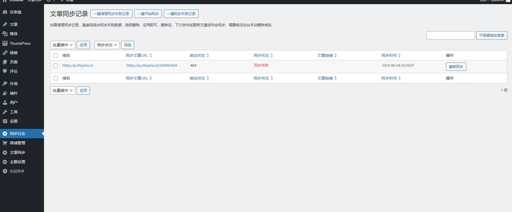The width and height of the screenshot is (512, 212).
Task: Tick the select-all checkbox in top header
Action: (56, 55)
